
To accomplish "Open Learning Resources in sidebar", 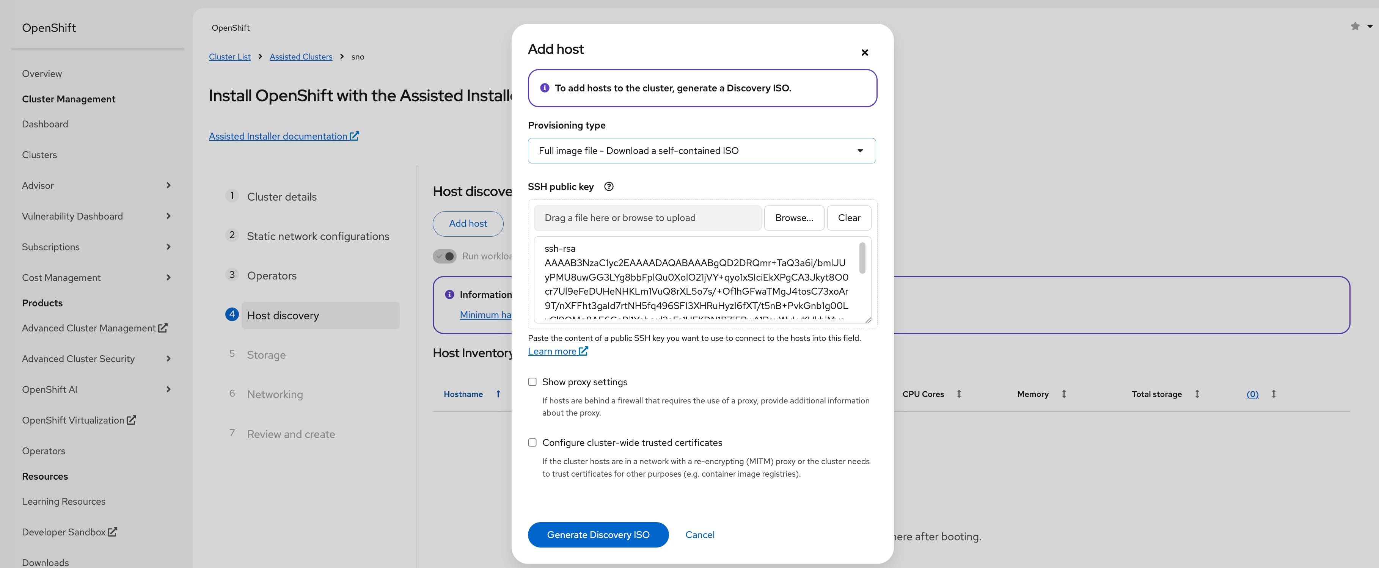I will (64, 501).
